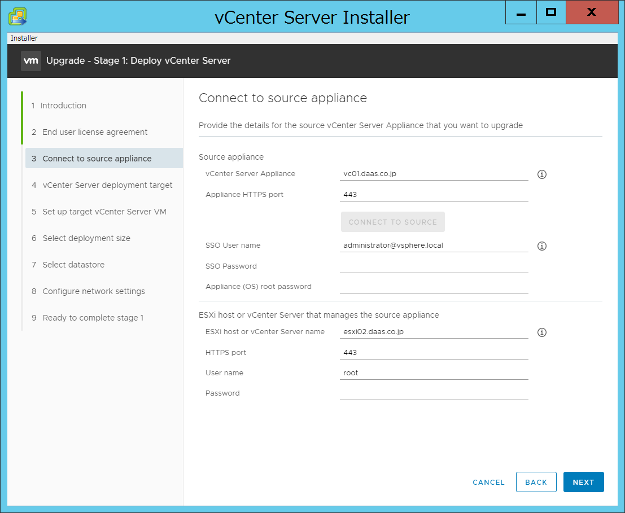Click the vCenter installer app icon in title bar

18,17
